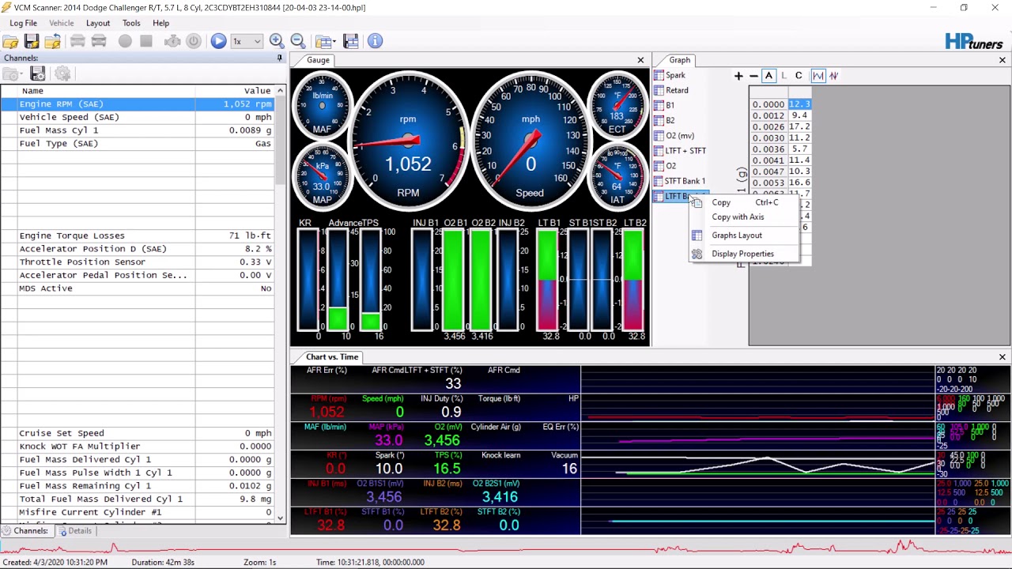Open the layout folder dropdown icon
Viewport: 1012px width, 569px height.
[x=324, y=41]
